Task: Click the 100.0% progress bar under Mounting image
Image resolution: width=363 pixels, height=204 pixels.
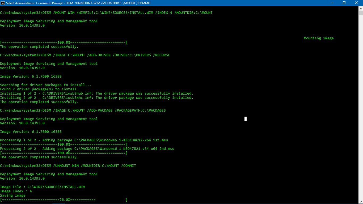Action: [x=64, y=42]
